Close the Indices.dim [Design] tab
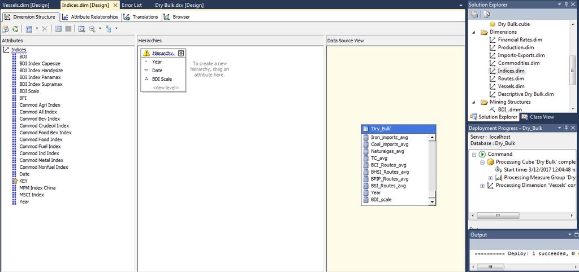Viewport: 579px width, 272px height. [x=115, y=5]
